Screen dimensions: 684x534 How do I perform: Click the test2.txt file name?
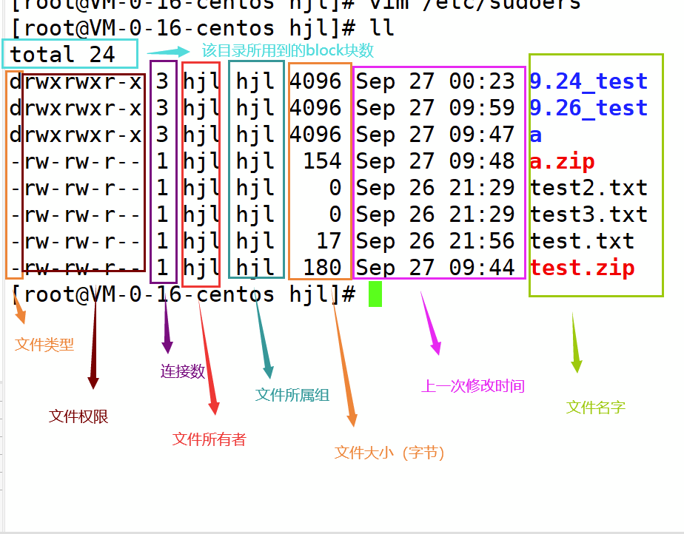(x=589, y=188)
